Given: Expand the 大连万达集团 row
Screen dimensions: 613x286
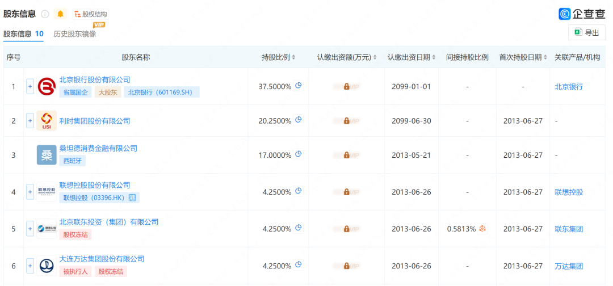Looking at the screenshot, I should [30, 266].
